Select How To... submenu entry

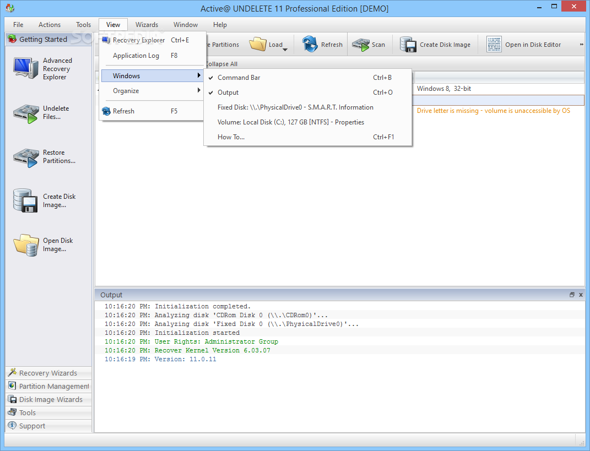(308, 137)
